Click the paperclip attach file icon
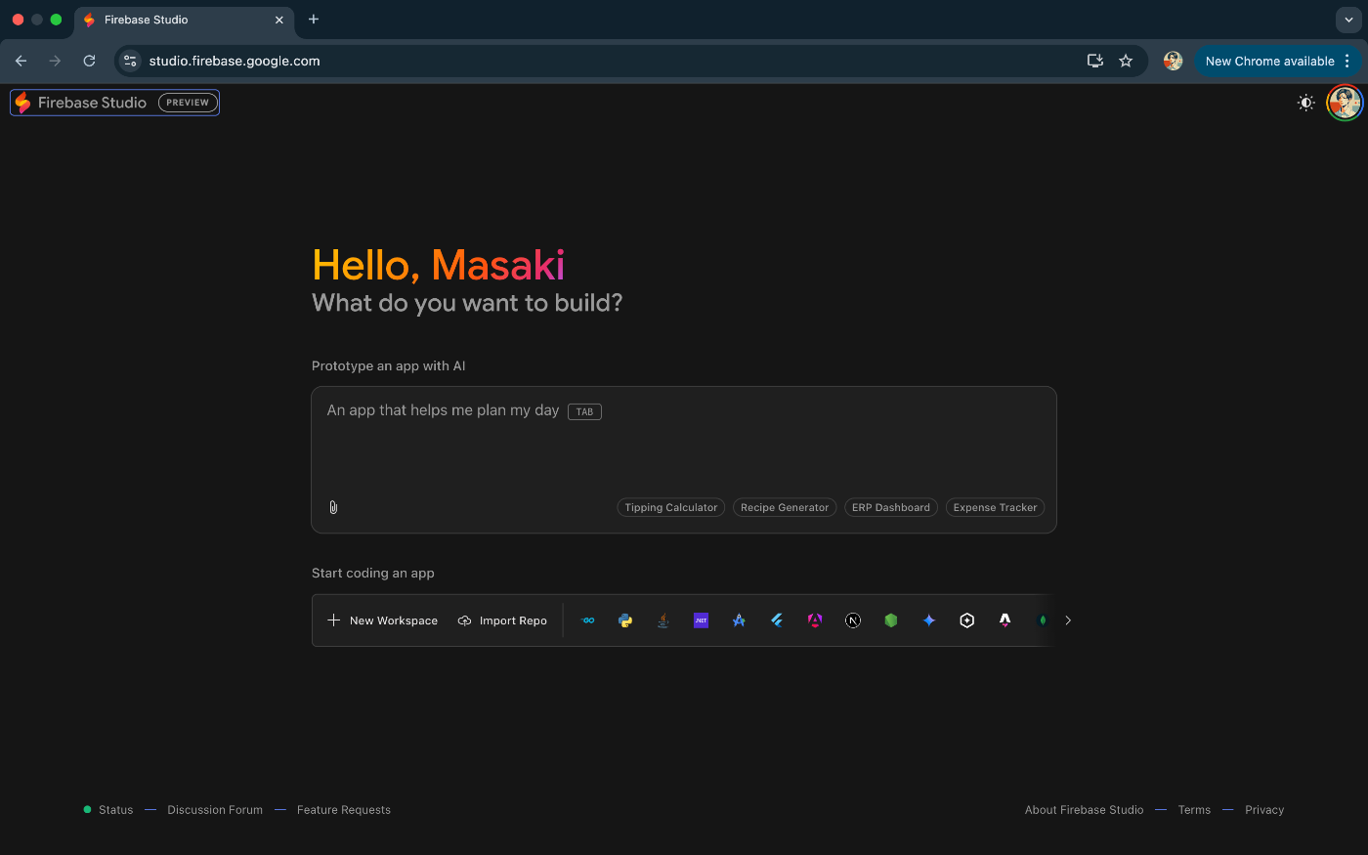The image size is (1368, 855). [x=333, y=507]
